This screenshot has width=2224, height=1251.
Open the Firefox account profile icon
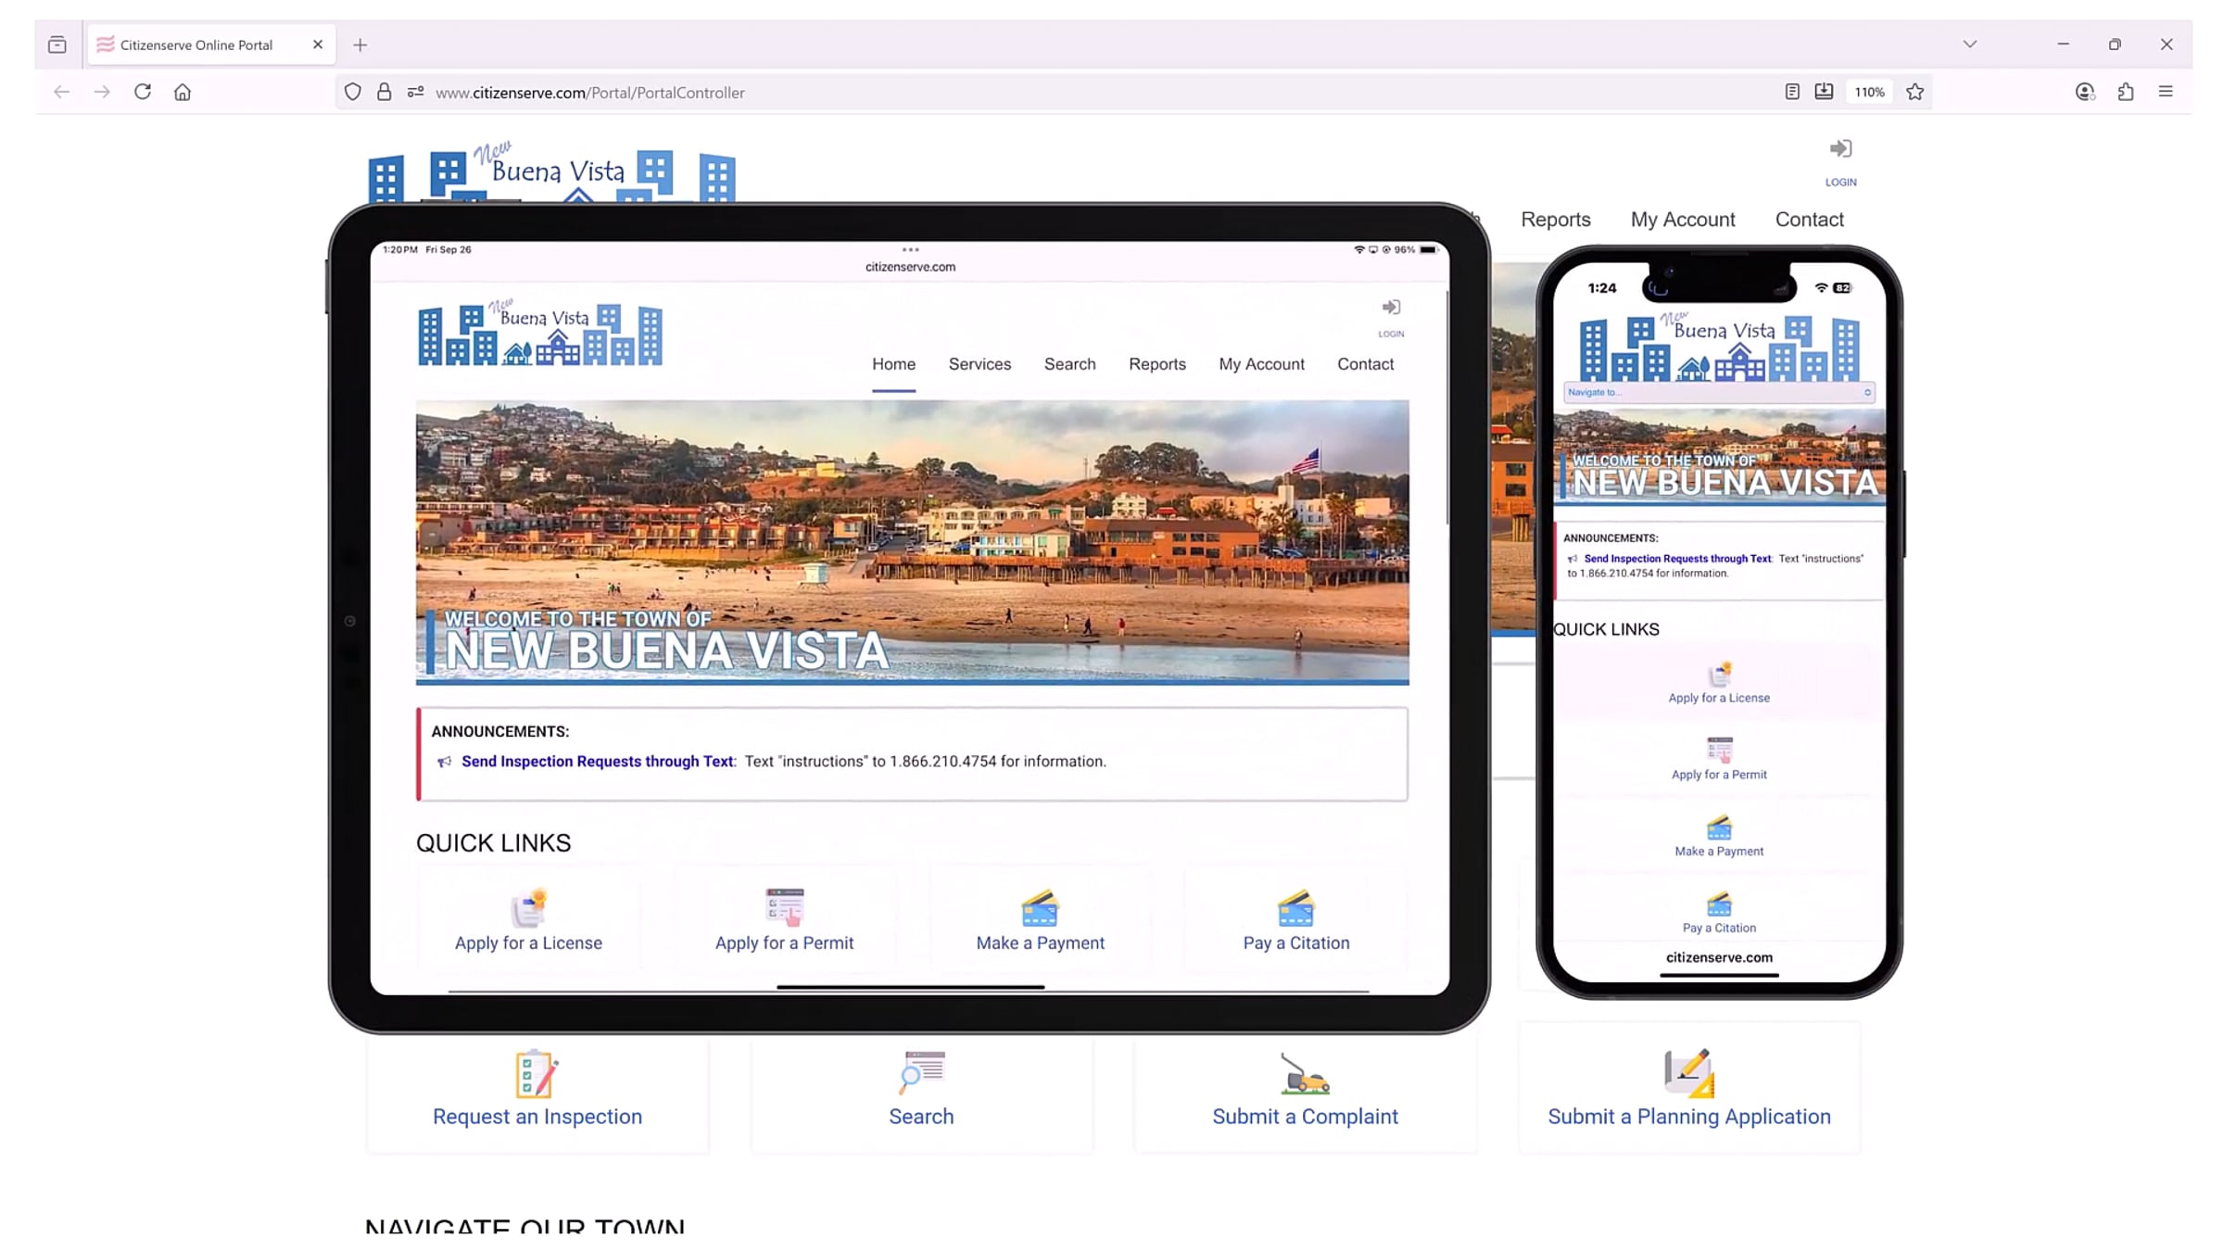point(2085,92)
